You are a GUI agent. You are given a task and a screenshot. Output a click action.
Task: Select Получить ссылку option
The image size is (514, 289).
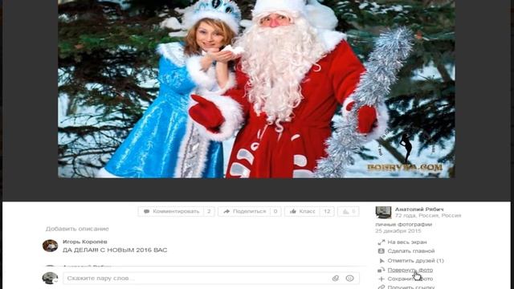[x=411, y=287]
